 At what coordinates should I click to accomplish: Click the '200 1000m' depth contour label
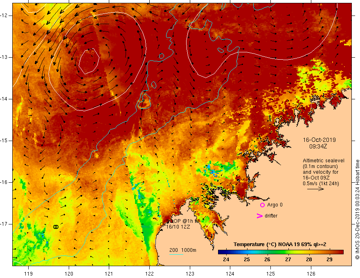pyautogui.click(x=183, y=250)
